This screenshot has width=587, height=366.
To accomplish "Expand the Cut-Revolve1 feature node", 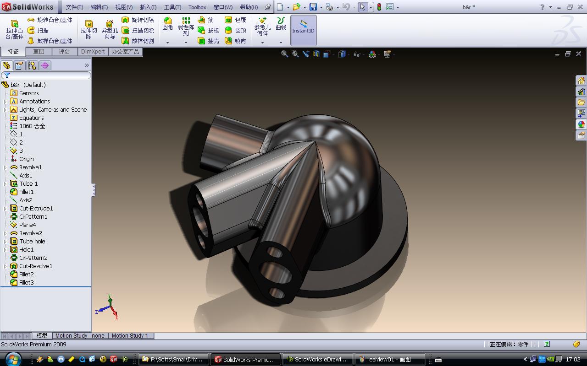I will tap(6, 266).
